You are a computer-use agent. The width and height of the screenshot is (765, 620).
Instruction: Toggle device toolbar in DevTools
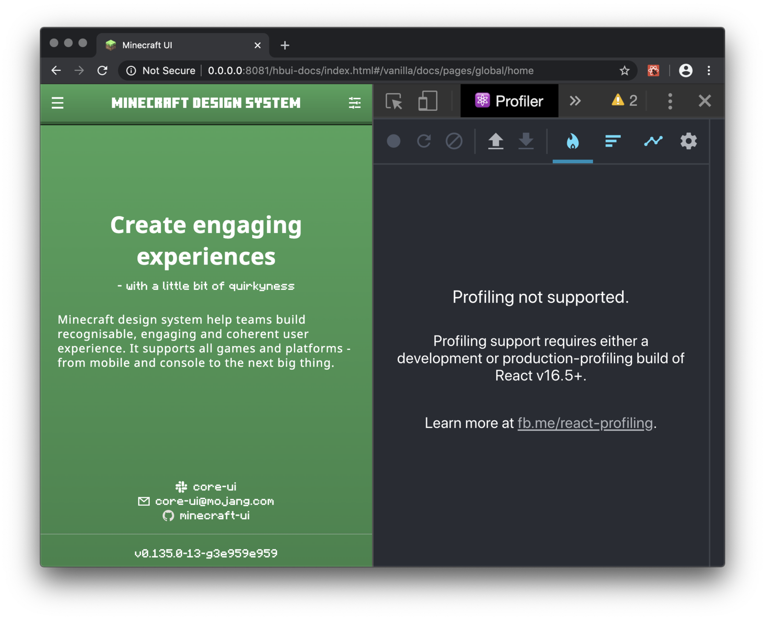427,101
